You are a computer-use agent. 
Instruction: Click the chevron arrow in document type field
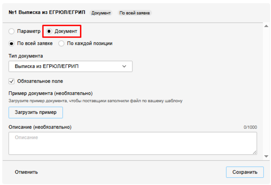(125, 66)
